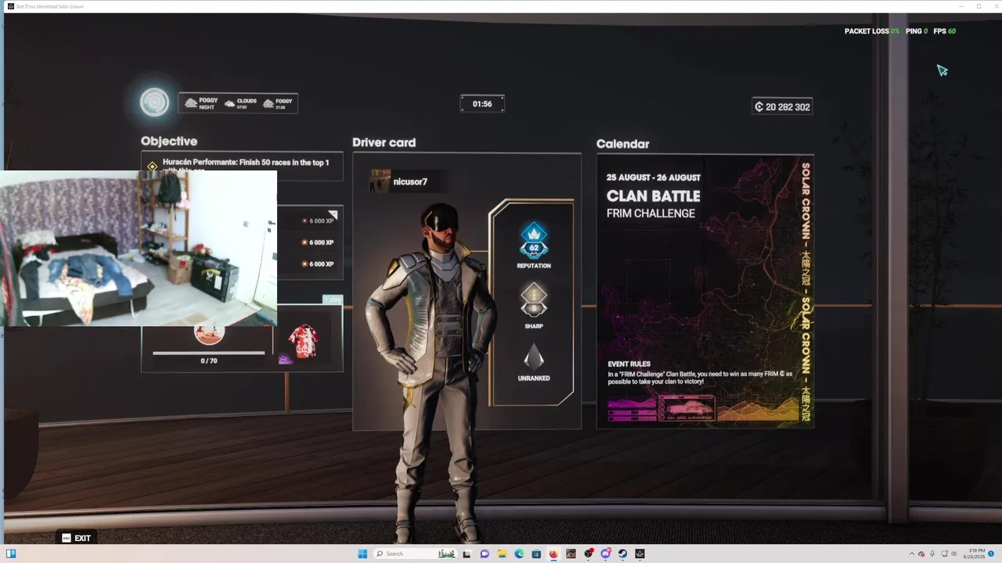
Task: Click the EXIT button
Action: tap(76, 538)
